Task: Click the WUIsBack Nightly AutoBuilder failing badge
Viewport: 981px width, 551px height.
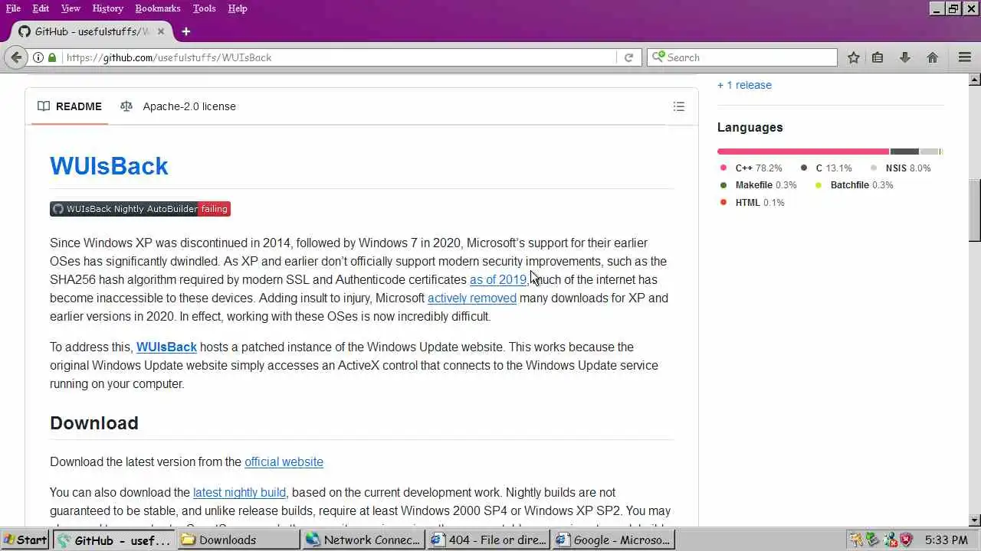Action: (140, 209)
